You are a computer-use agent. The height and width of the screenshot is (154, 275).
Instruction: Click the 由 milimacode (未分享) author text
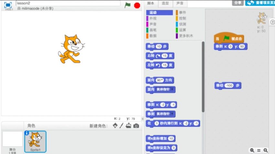click(35, 8)
